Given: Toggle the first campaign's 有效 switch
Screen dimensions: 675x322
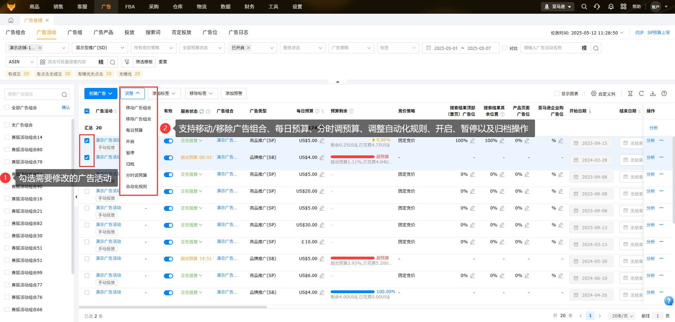Looking at the screenshot, I should point(168,141).
